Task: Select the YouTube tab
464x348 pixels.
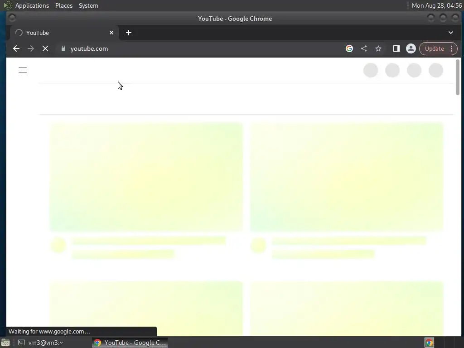Action: tap(64, 33)
